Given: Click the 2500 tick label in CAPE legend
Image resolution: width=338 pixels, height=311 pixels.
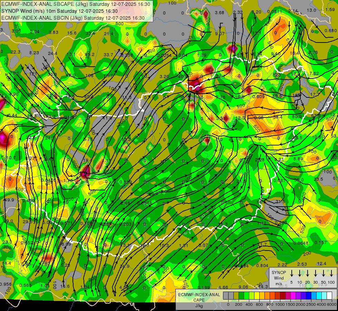Looking at the screenshot, I should (x=311, y=304).
